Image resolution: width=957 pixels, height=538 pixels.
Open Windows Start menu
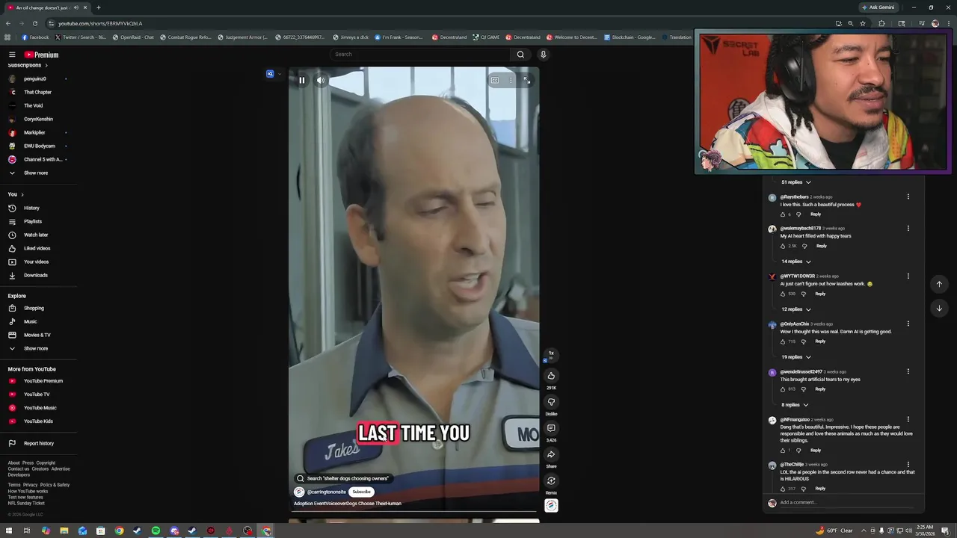8,531
